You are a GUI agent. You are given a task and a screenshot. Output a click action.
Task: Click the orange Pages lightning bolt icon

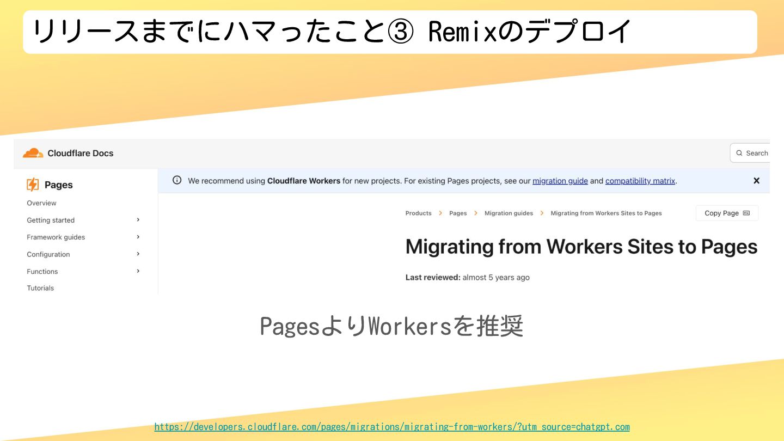coord(33,185)
